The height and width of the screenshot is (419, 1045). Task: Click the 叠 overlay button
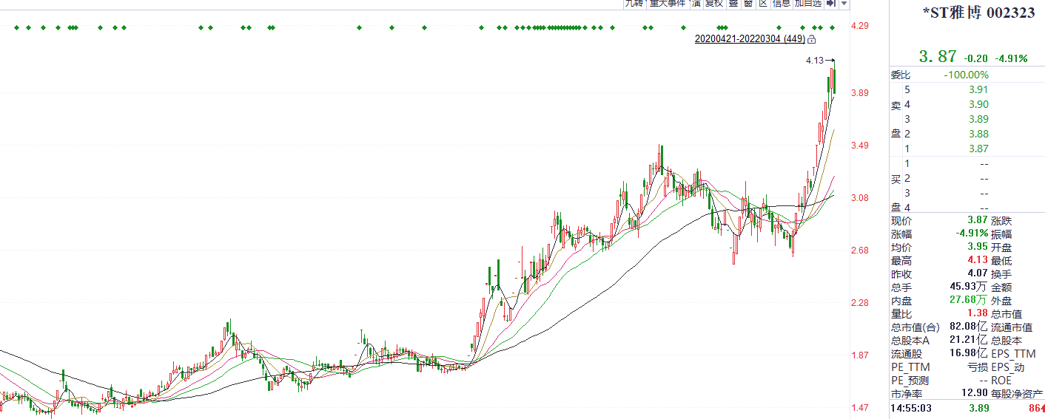(x=733, y=4)
